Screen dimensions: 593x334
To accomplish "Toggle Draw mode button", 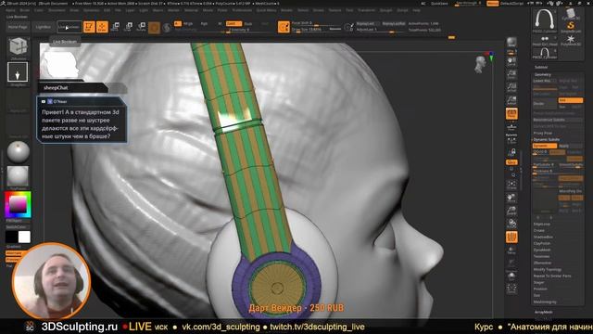I will 102,27.
